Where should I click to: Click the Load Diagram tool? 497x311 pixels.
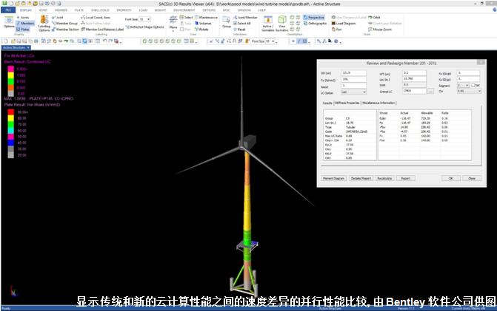[x=343, y=24]
